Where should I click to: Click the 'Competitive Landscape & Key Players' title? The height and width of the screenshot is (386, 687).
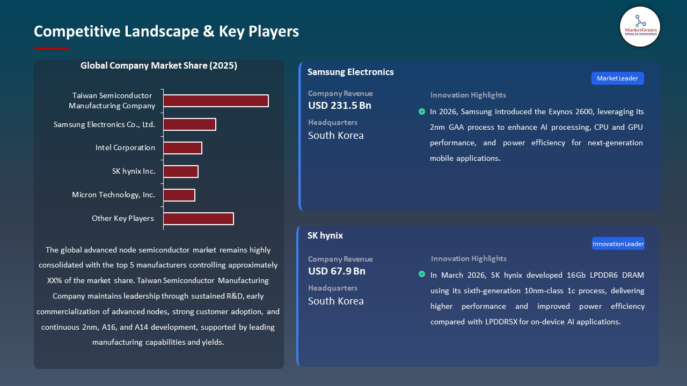(x=166, y=31)
